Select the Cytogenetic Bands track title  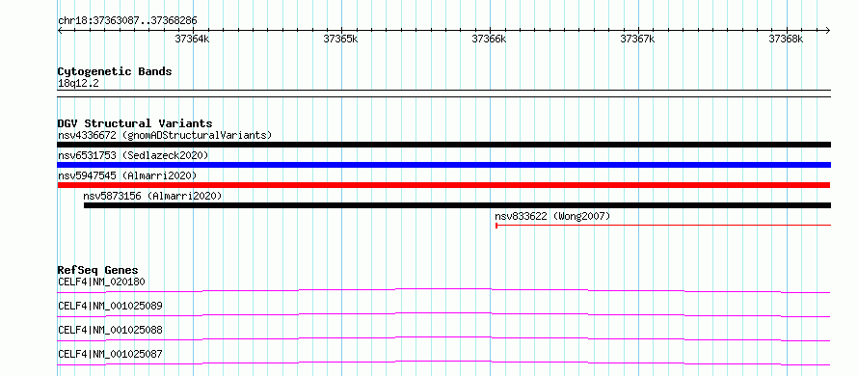tap(115, 71)
